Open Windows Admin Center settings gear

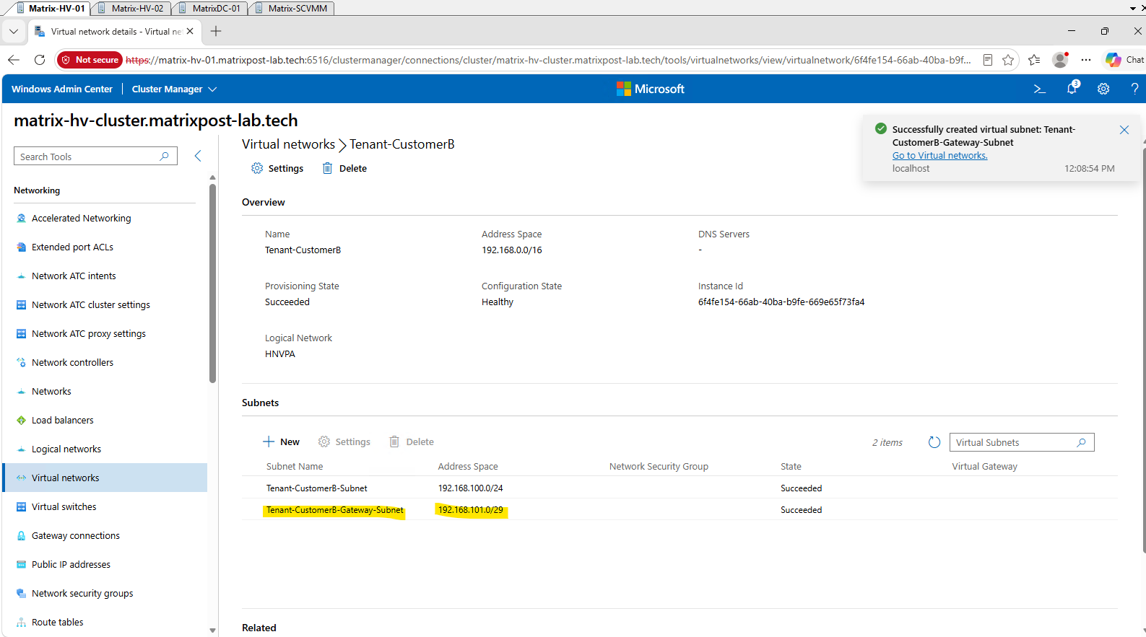1103,89
